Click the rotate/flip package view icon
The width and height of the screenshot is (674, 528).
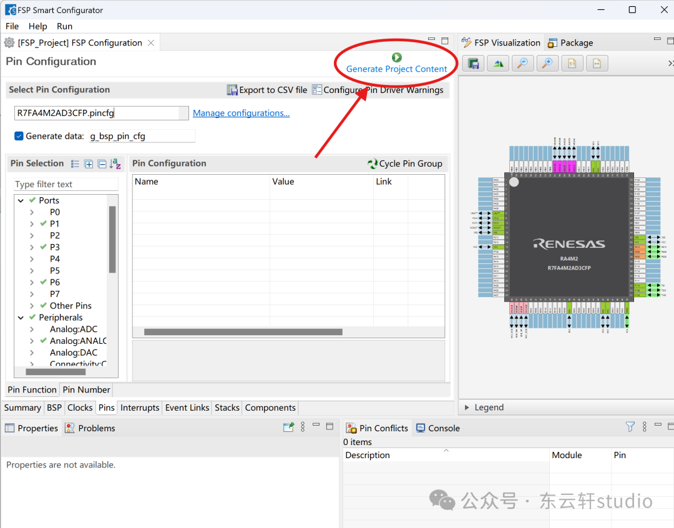[x=498, y=64]
